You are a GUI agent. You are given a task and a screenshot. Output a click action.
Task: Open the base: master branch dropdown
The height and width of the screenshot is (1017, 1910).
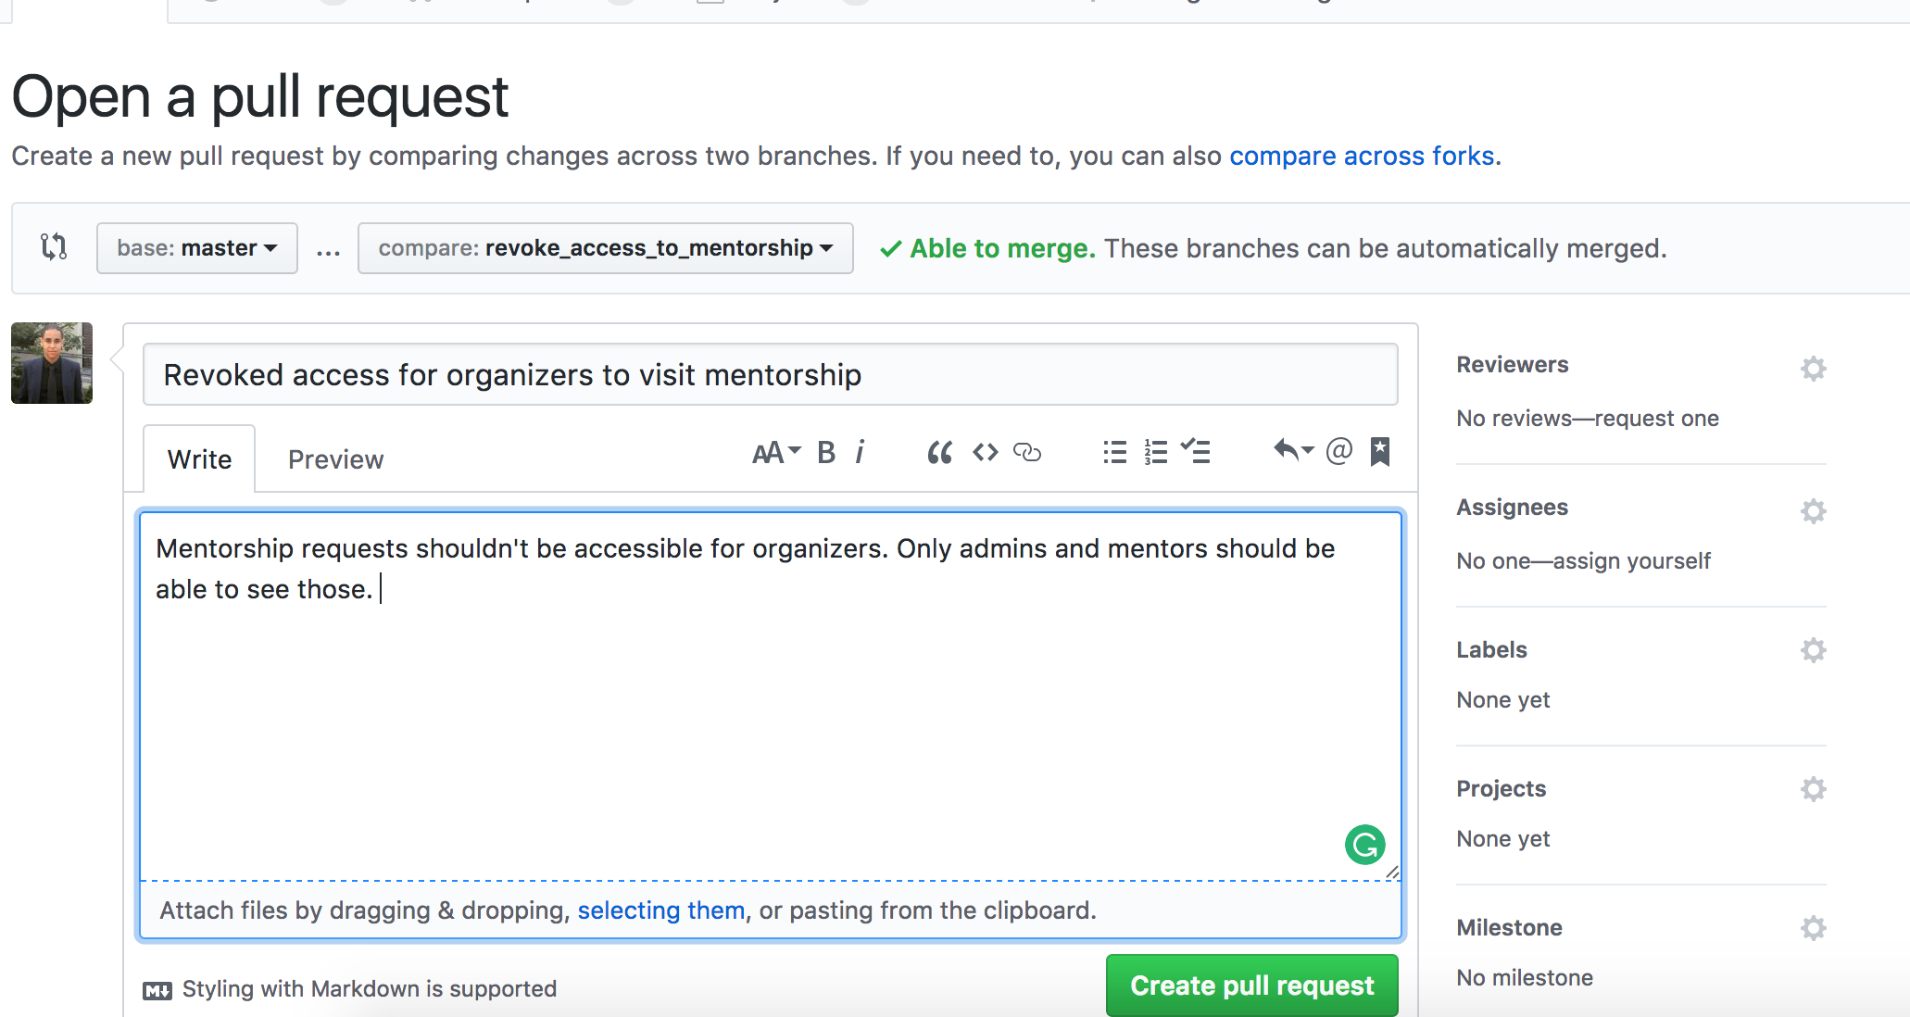coord(197,248)
